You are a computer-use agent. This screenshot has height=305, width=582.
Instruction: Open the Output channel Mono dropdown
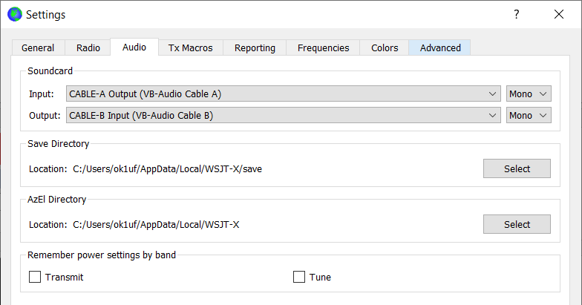tap(529, 115)
